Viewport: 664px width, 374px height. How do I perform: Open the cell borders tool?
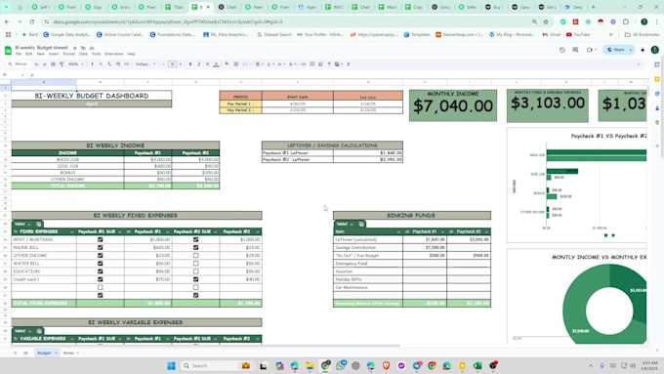236,64
